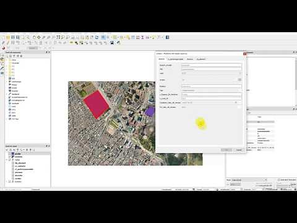Click the yellow Open Project folder icon
This screenshot has width=297, height=223.
pos(8,37)
